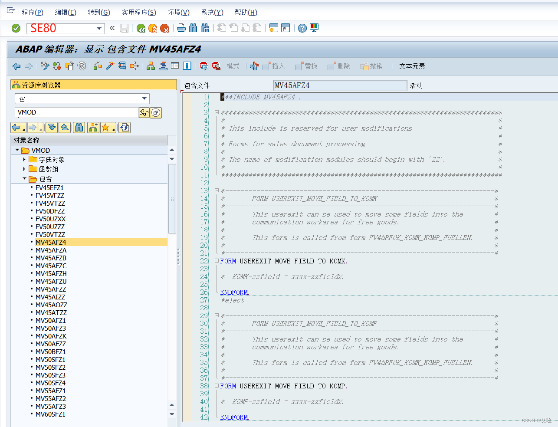Open the 程序(P) menu
Screen dimensions: 558x427
coord(33,12)
